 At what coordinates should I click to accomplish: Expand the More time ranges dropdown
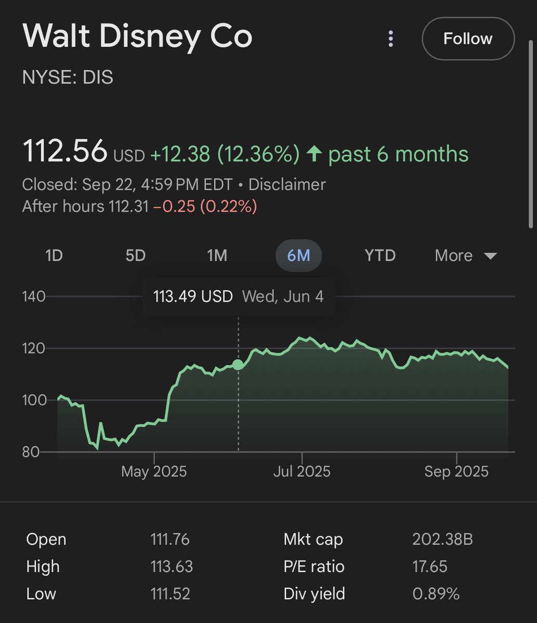pos(466,255)
